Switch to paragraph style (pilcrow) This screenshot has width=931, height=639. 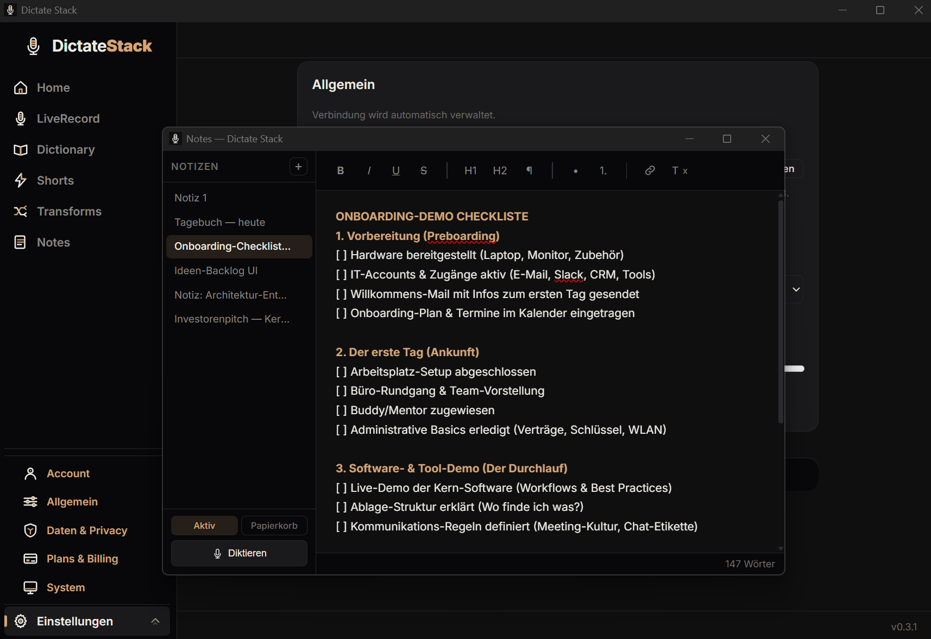pyautogui.click(x=529, y=170)
